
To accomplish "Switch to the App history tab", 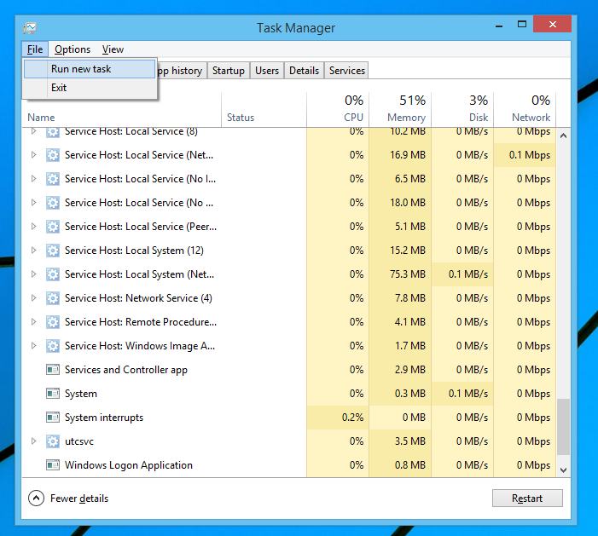I will (182, 71).
